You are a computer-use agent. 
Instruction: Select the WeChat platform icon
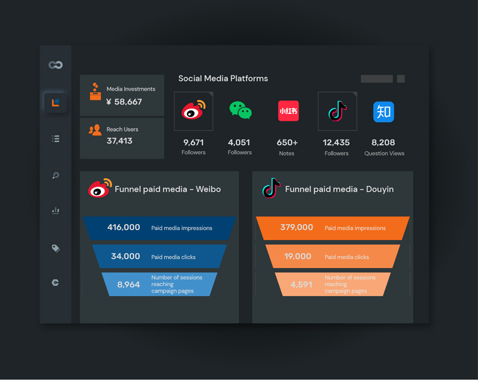[241, 110]
